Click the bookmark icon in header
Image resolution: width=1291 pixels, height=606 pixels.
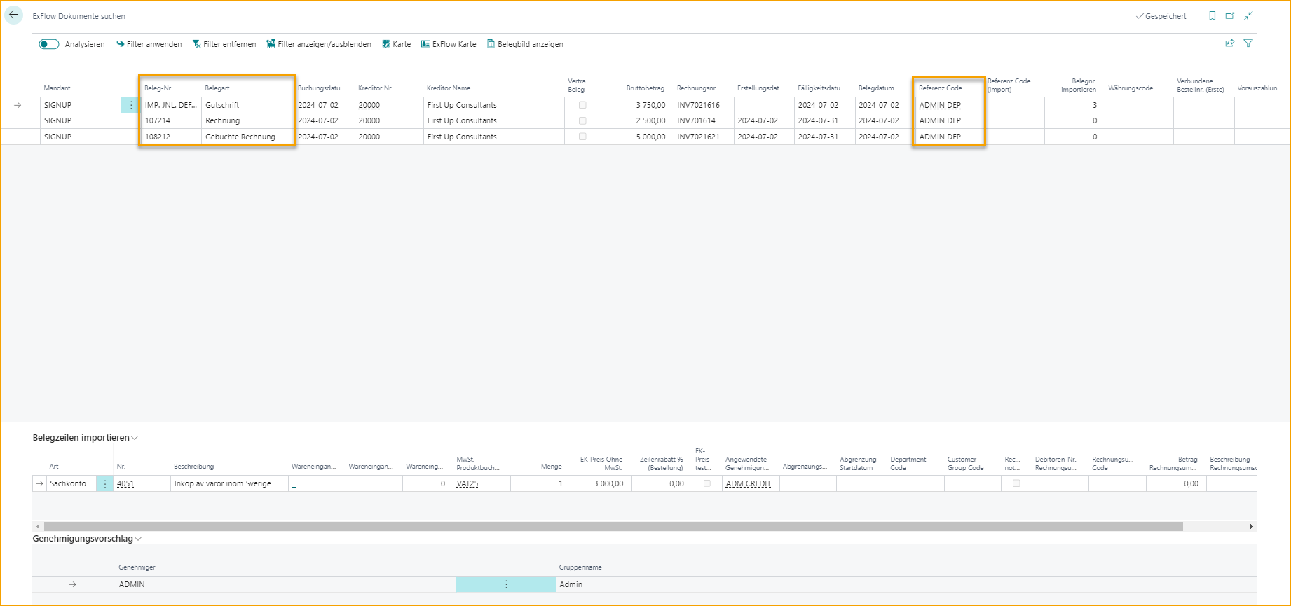pyautogui.click(x=1212, y=16)
